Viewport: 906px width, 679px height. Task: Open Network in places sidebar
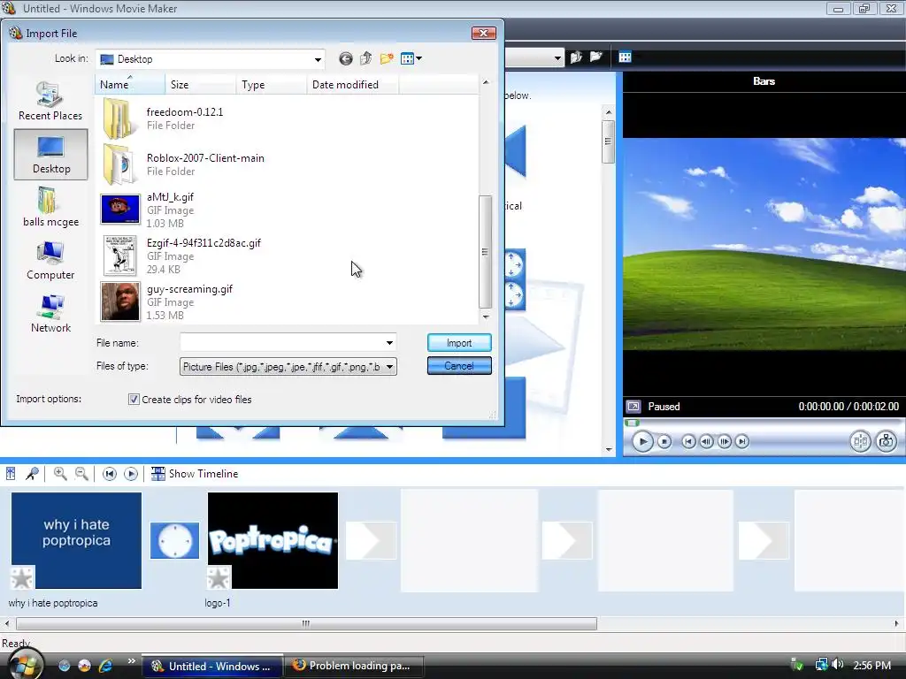click(50, 312)
